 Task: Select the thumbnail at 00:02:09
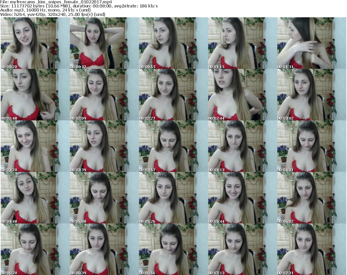pyautogui.click(x=104, y=95)
